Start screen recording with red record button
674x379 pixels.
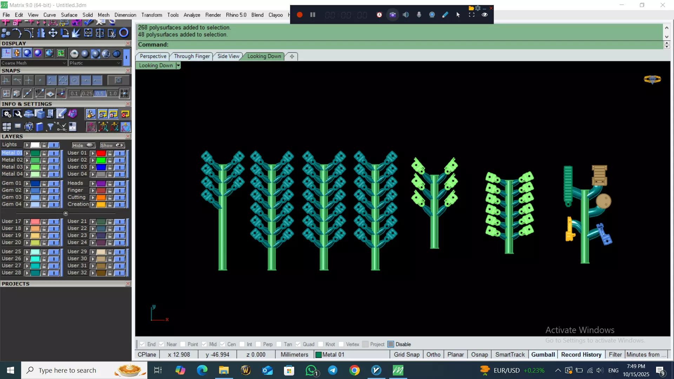click(x=299, y=15)
